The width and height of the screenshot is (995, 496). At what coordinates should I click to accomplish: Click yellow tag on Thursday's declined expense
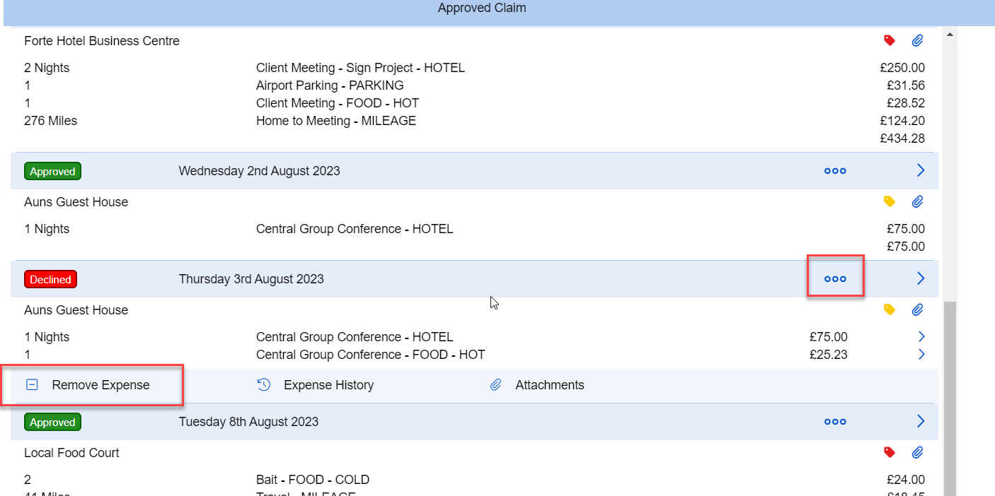[x=890, y=309]
